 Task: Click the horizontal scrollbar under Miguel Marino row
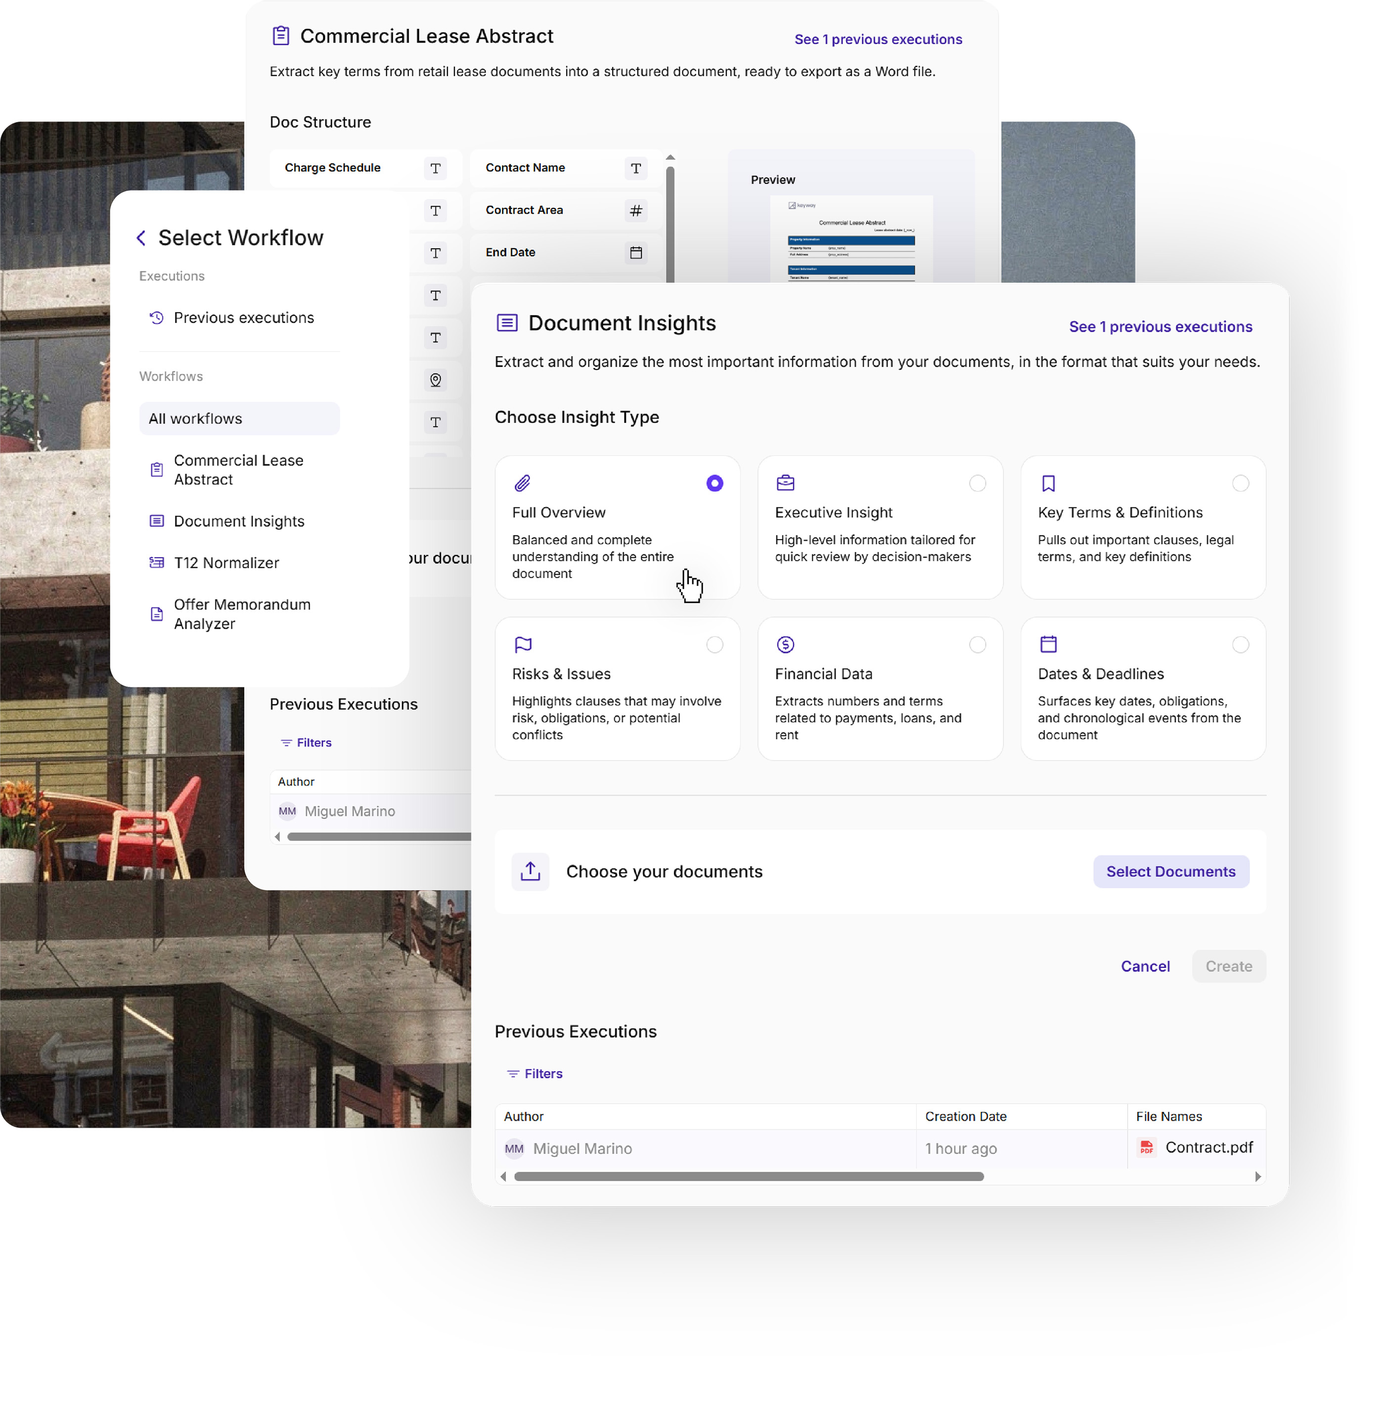749,1177
